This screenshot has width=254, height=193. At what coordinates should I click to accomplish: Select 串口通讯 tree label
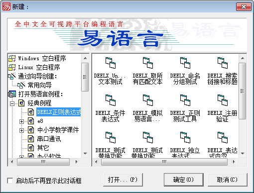(x=49, y=139)
